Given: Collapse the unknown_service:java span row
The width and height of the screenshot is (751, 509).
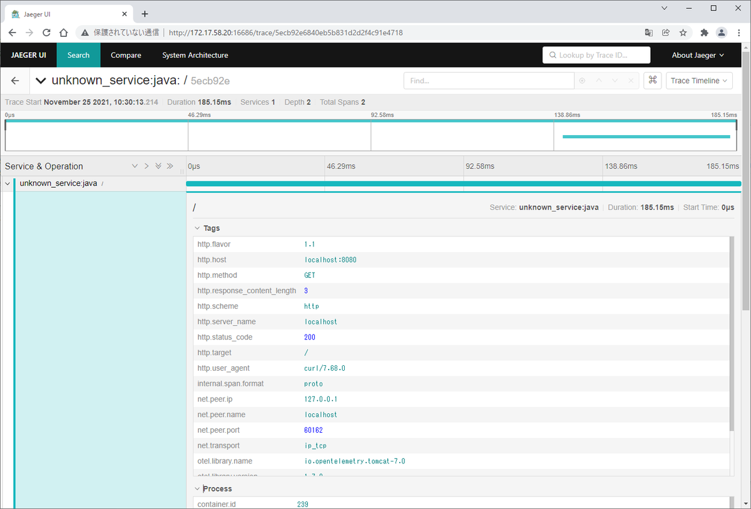Looking at the screenshot, I should (x=8, y=184).
